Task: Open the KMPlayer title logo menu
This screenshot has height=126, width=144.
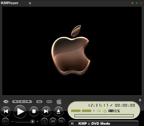Action: [10, 3]
